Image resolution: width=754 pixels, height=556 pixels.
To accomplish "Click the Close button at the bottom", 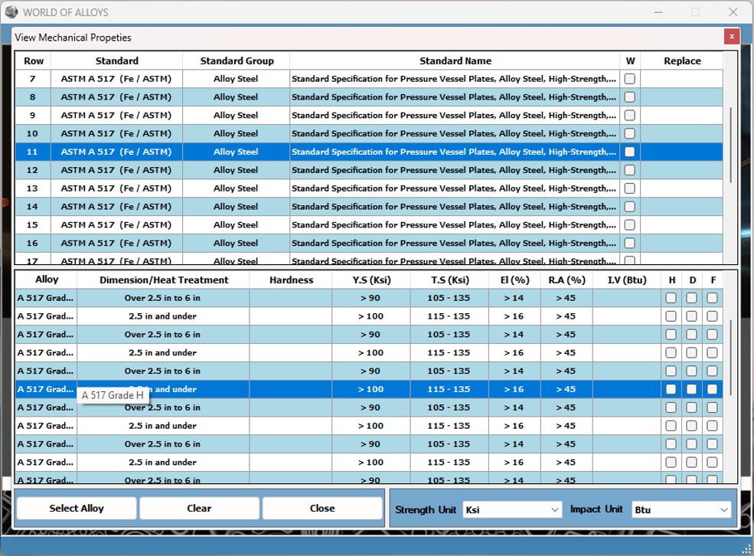I will click(x=322, y=509).
